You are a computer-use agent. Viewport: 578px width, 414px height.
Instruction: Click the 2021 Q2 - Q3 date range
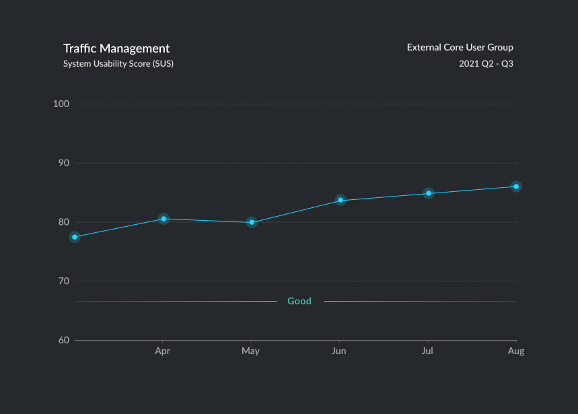[x=486, y=64]
